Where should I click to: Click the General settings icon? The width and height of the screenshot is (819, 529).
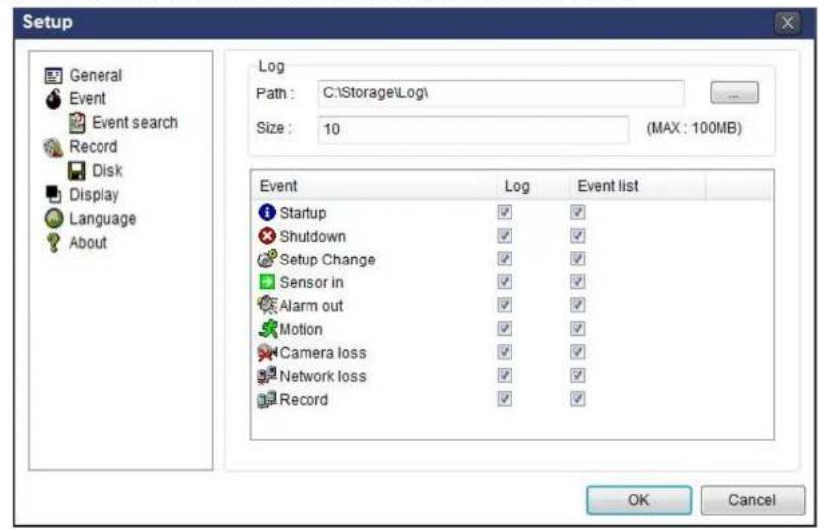(x=53, y=76)
